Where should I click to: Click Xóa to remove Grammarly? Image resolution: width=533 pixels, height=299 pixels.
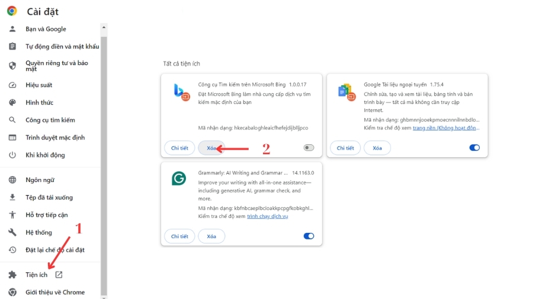[x=211, y=236]
